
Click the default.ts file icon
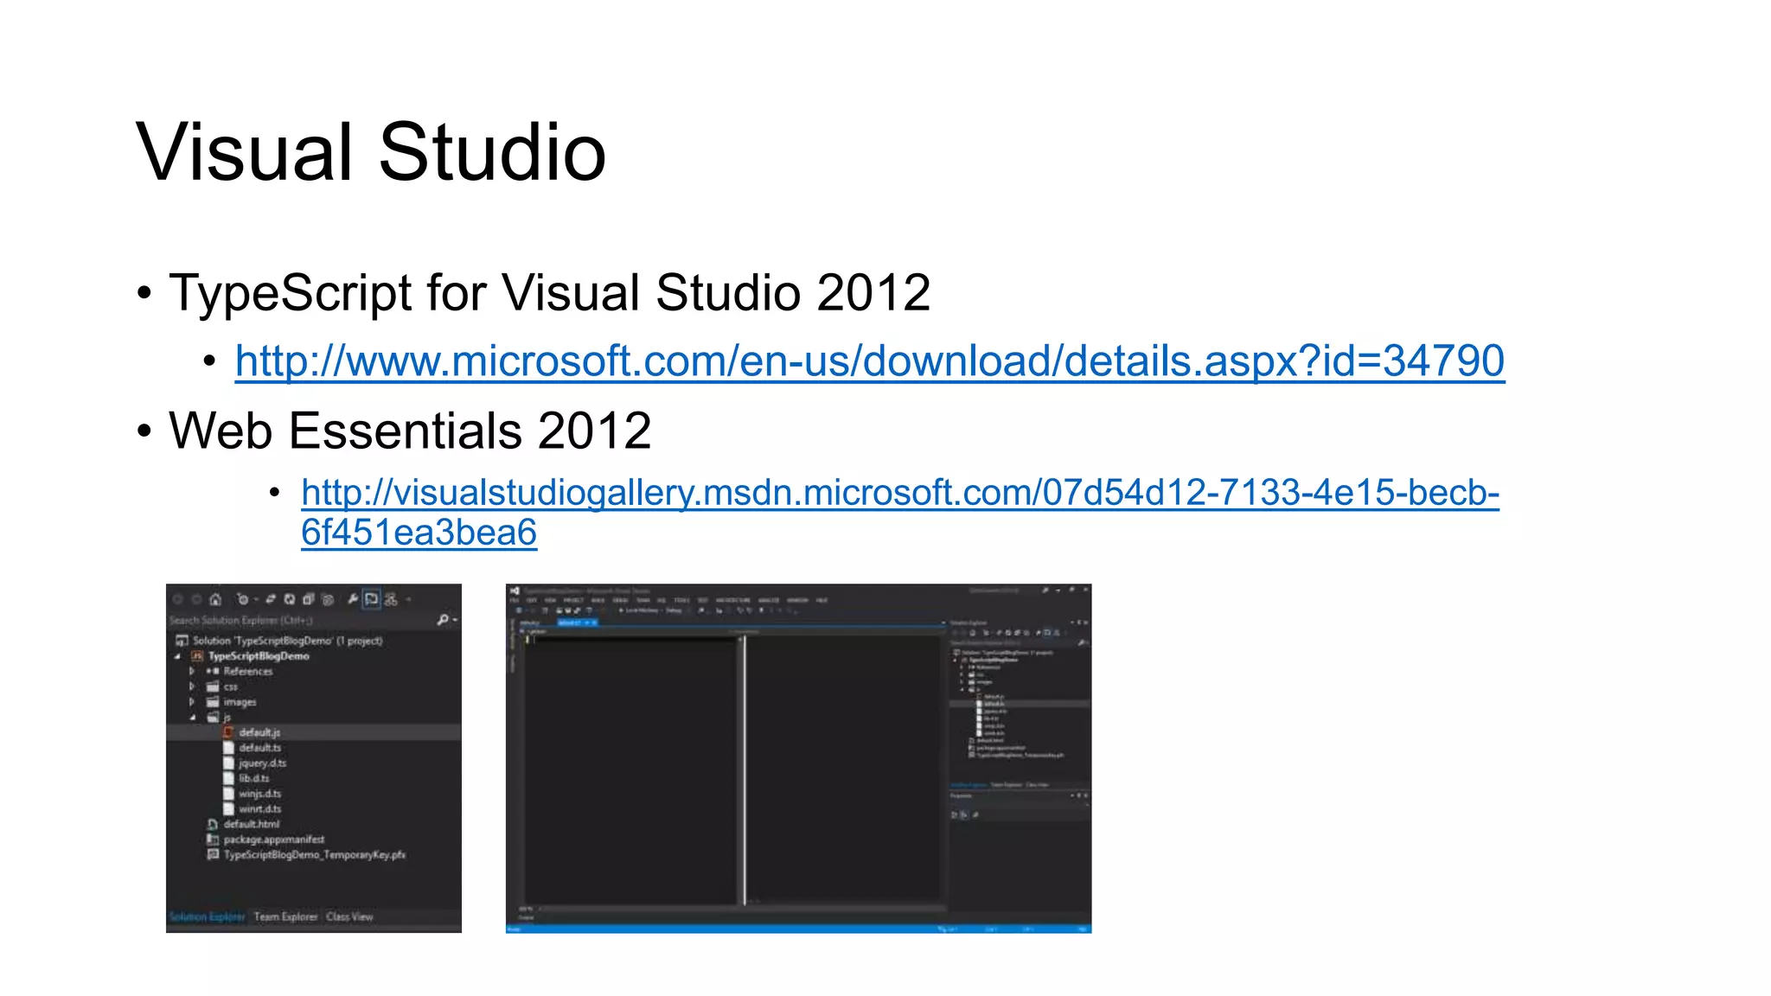229,748
